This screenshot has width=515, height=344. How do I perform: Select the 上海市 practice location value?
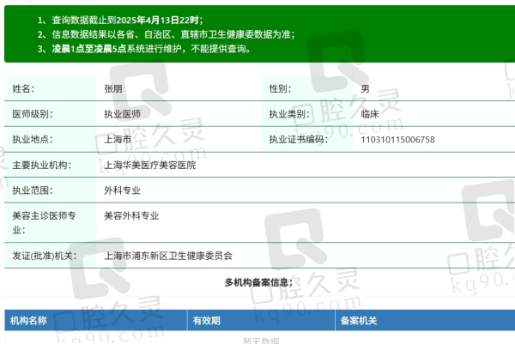click(x=118, y=139)
